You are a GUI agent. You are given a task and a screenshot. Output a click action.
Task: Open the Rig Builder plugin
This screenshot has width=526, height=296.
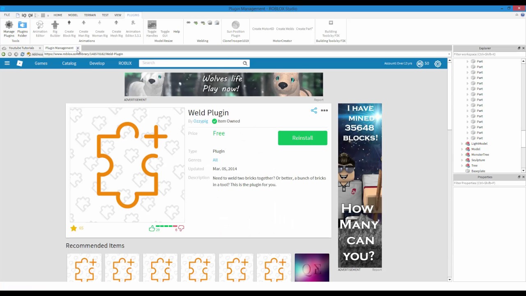55,29
